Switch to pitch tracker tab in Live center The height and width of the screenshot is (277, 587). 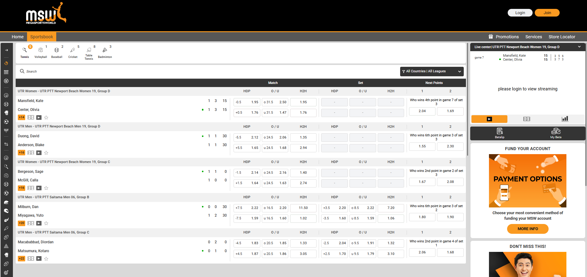pyautogui.click(x=527, y=119)
